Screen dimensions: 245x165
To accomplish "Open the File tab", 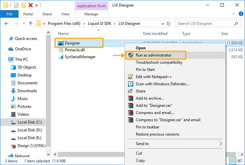I will pos(9,14).
